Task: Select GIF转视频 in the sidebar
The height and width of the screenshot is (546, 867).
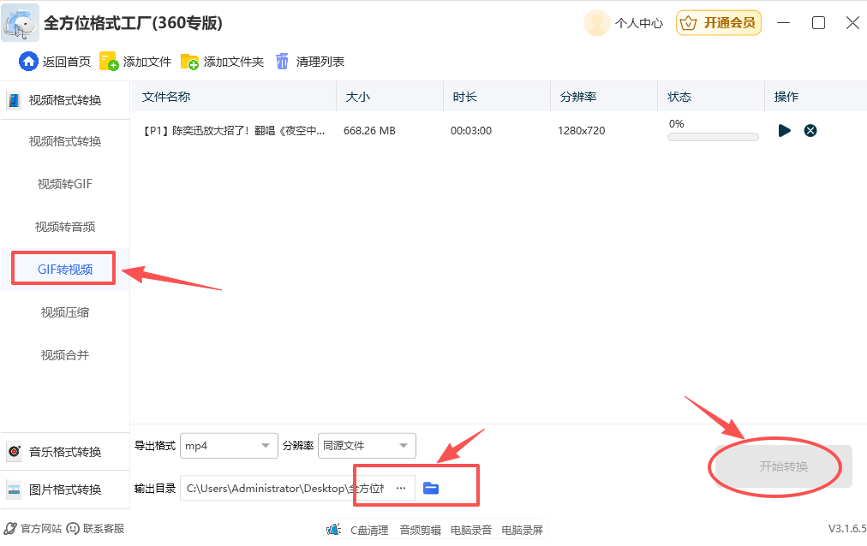Action: pos(64,270)
